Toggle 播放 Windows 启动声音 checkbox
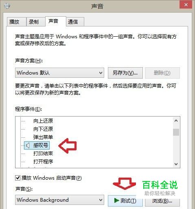 [18, 178]
